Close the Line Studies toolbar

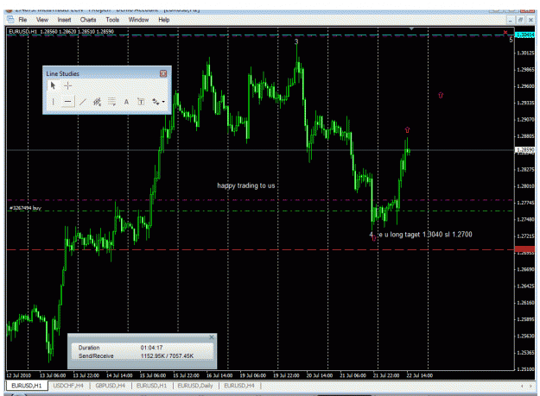tap(163, 73)
